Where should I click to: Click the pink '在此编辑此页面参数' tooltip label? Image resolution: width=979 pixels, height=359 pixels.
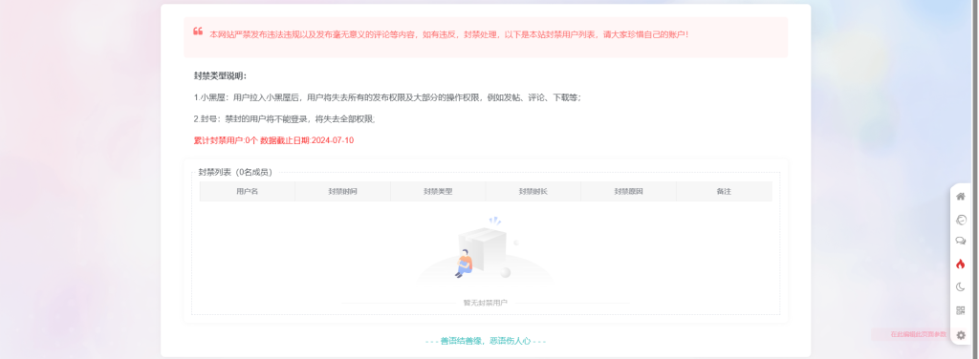(918, 335)
